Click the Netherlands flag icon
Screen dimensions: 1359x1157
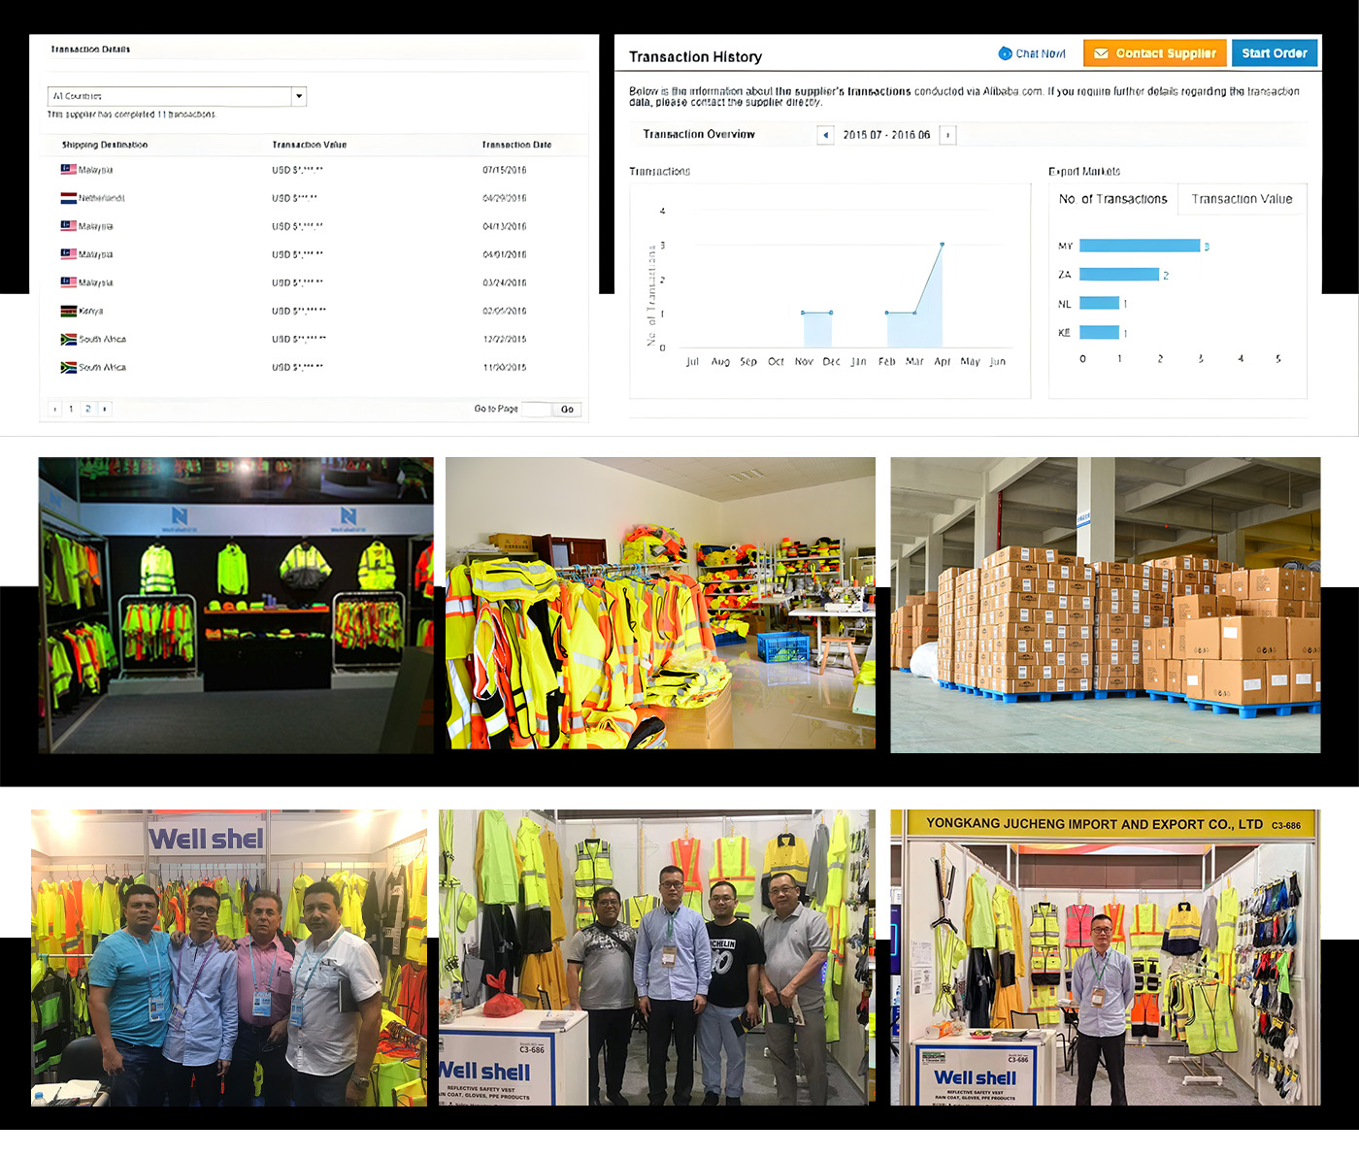(x=68, y=198)
